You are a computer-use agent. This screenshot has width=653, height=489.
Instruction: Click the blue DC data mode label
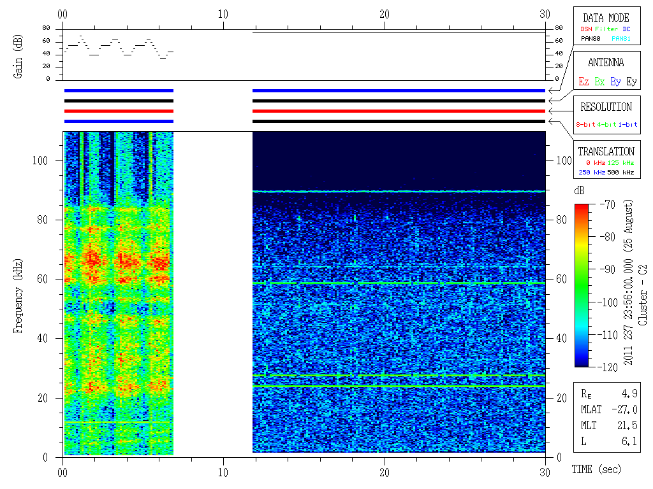626,29
